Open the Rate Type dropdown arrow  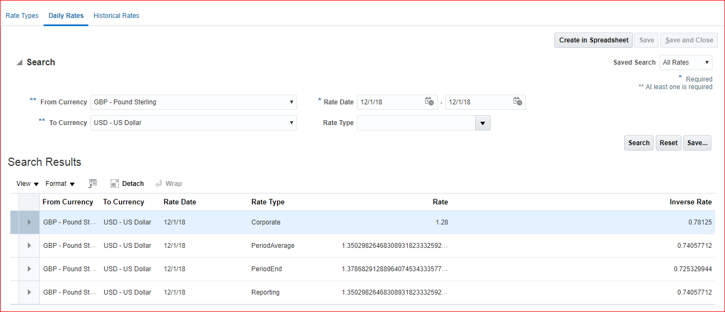click(483, 123)
